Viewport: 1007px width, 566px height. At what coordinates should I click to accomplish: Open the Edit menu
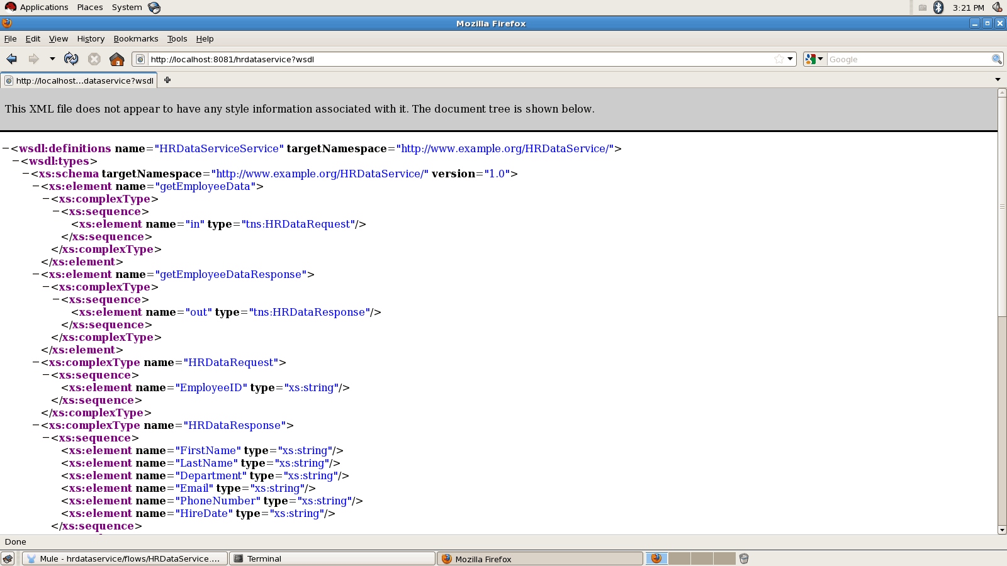pyautogui.click(x=33, y=38)
